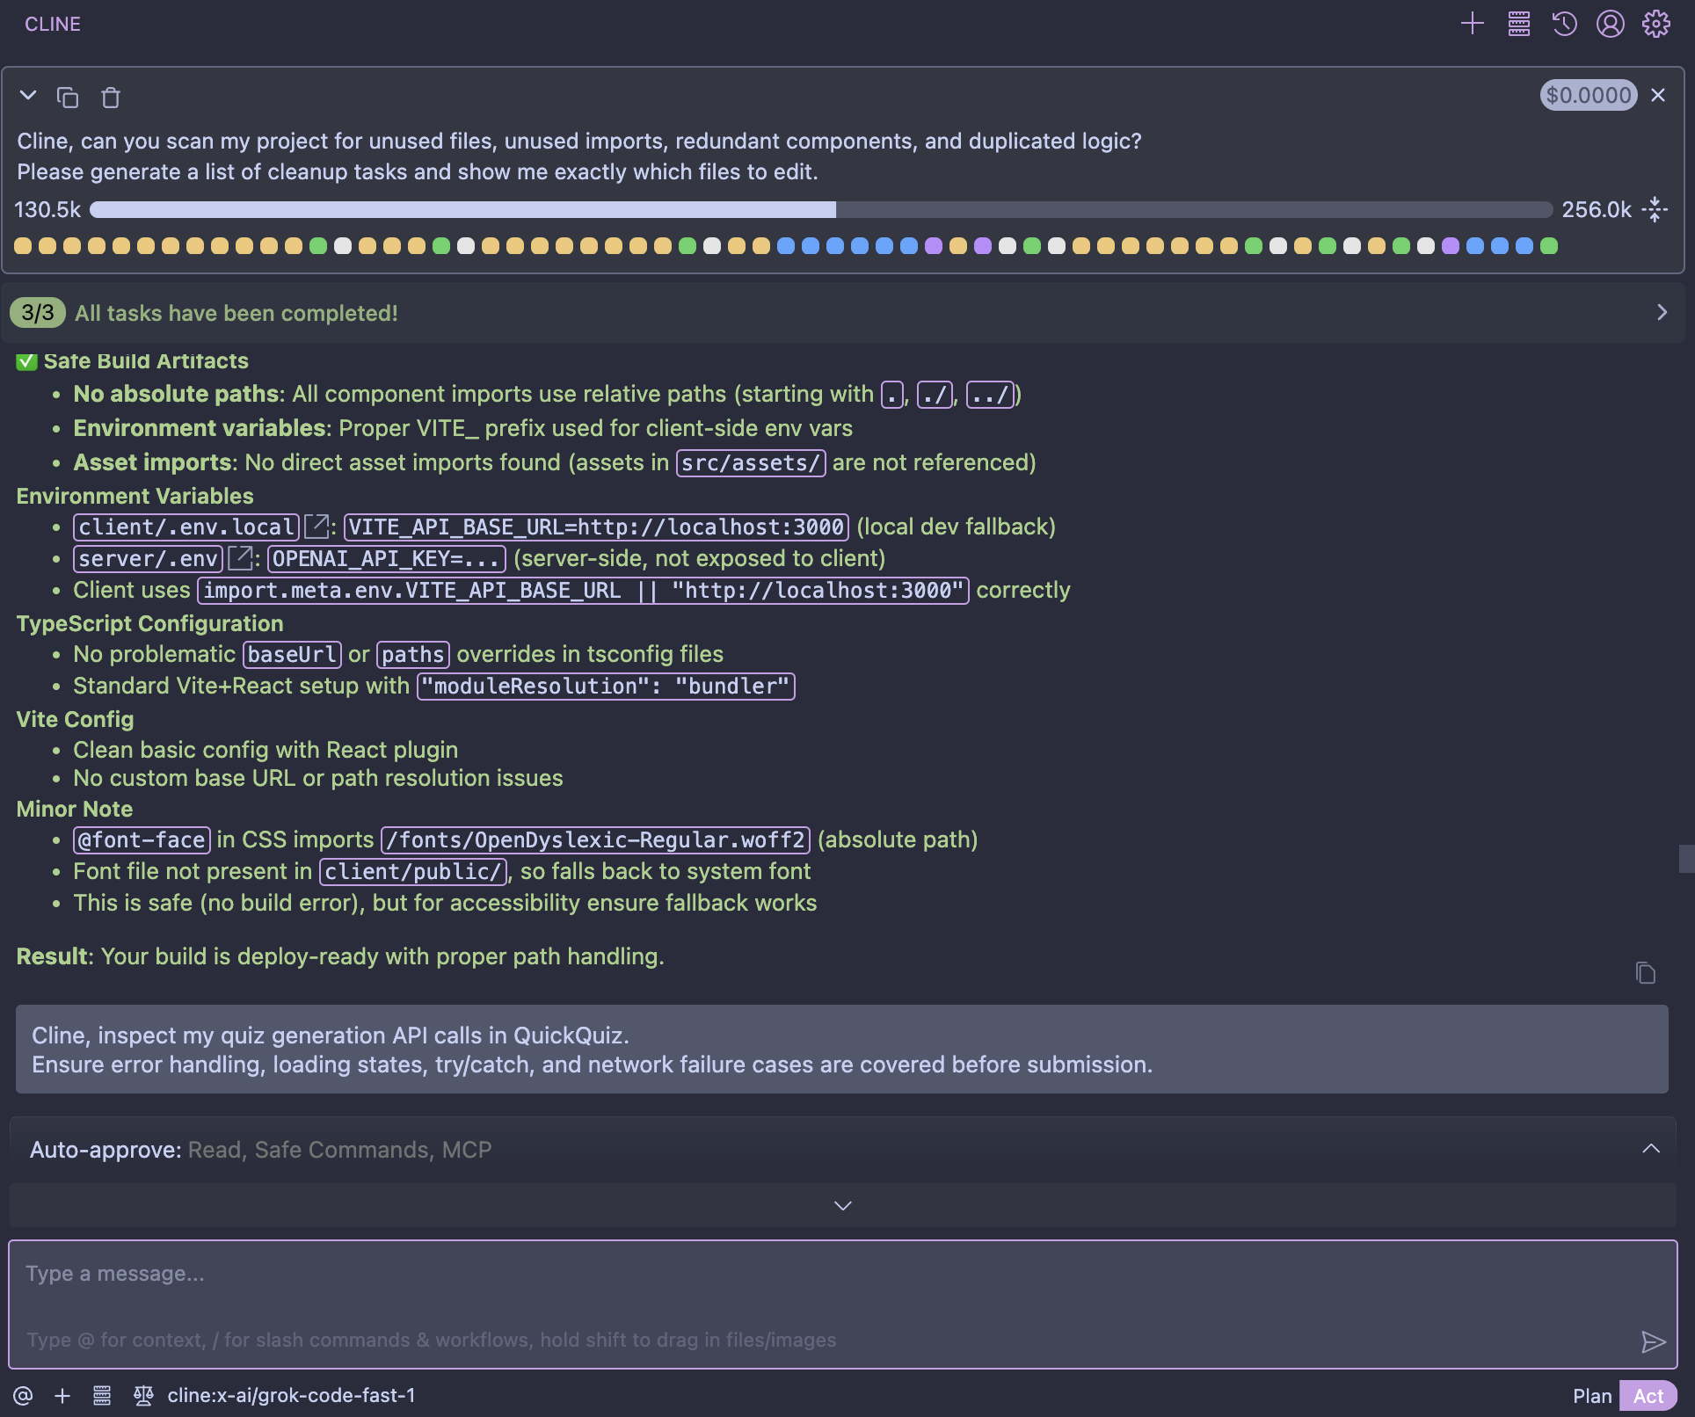The image size is (1695, 1417).
Task: Click the context window usage progress bar
Action: (819, 209)
